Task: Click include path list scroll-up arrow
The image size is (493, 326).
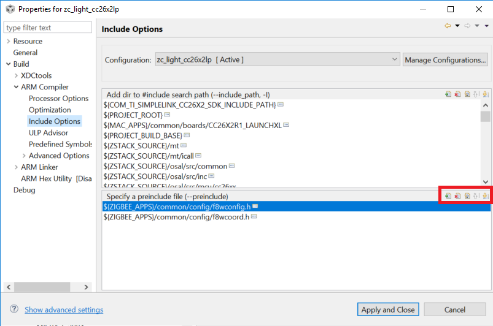Action: click(x=486, y=105)
